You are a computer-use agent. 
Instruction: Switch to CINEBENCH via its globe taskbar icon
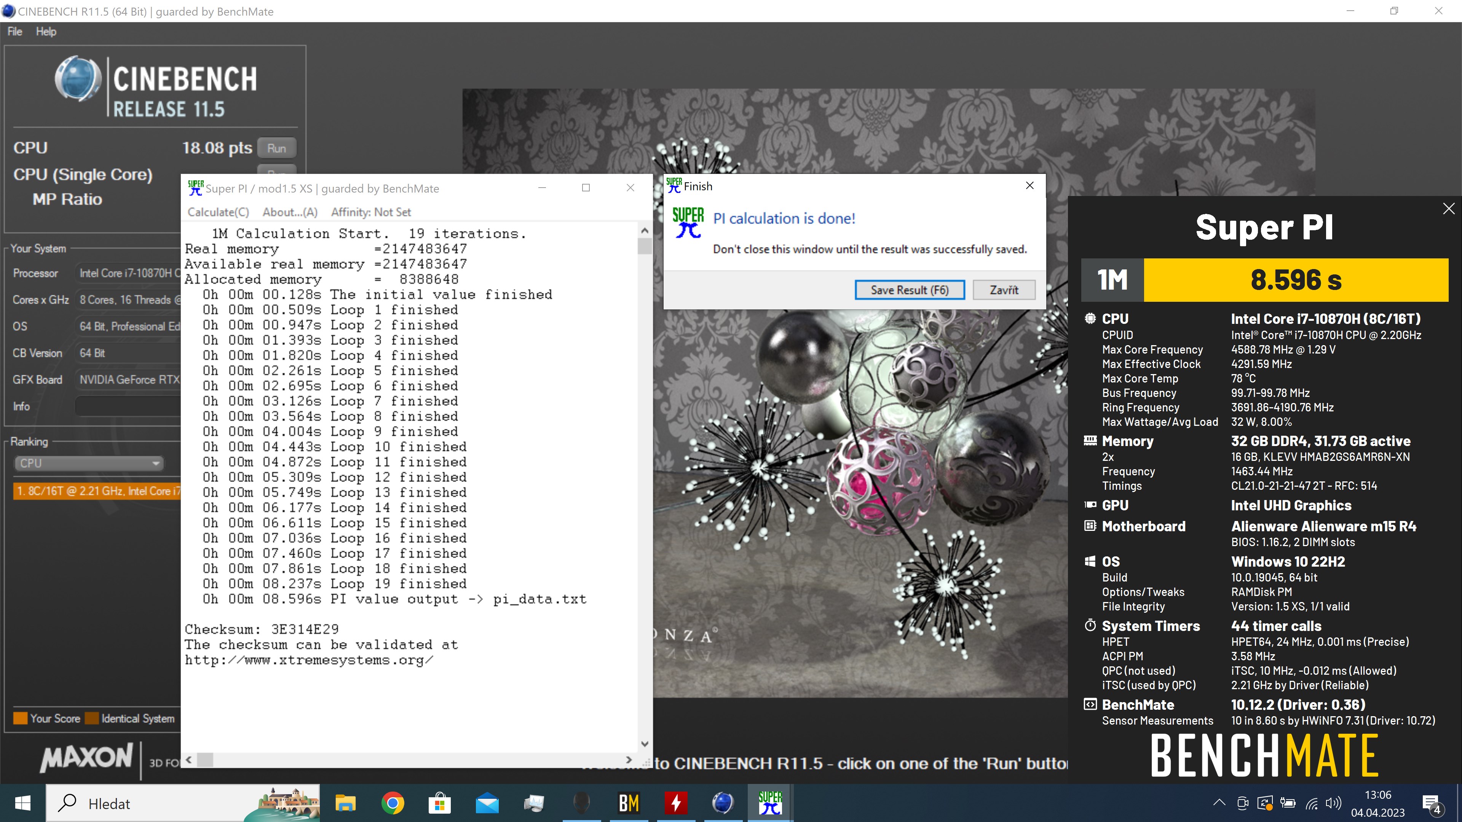pos(723,803)
